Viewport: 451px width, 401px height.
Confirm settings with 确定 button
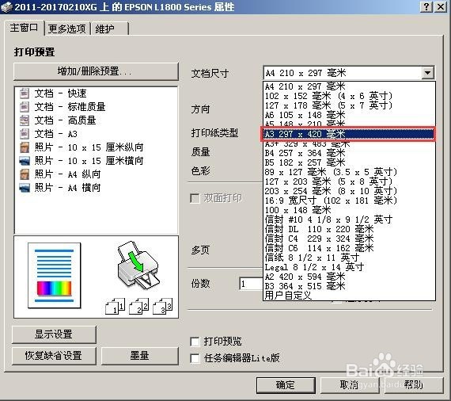pos(286,385)
